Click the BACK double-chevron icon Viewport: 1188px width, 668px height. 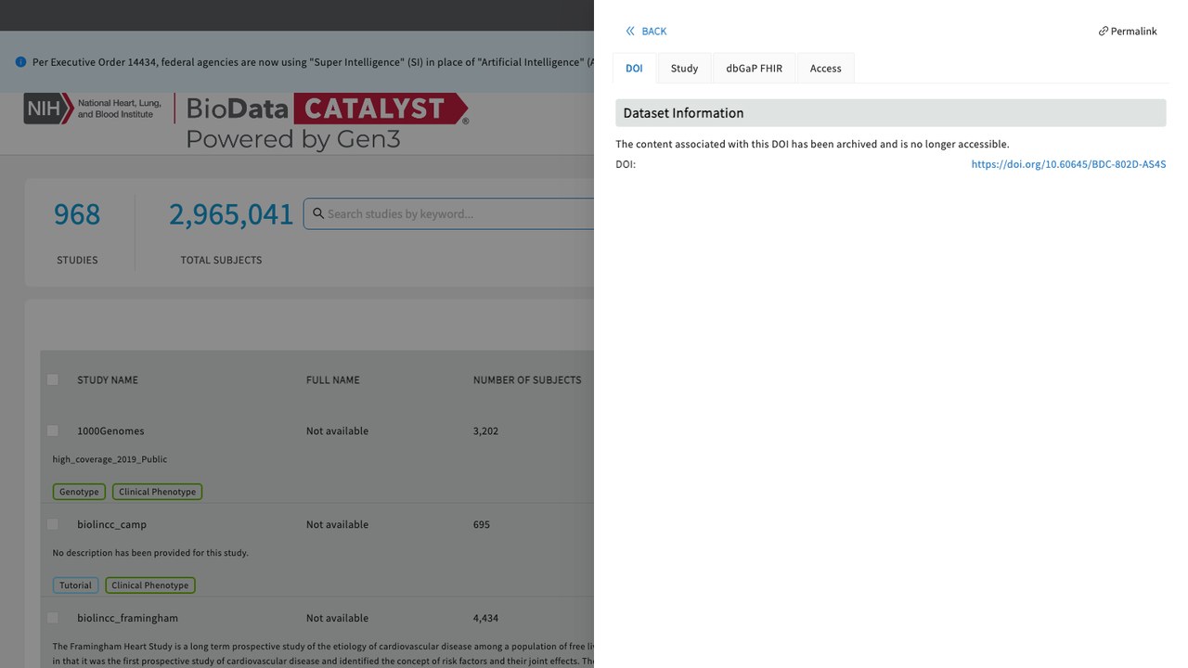click(x=630, y=32)
